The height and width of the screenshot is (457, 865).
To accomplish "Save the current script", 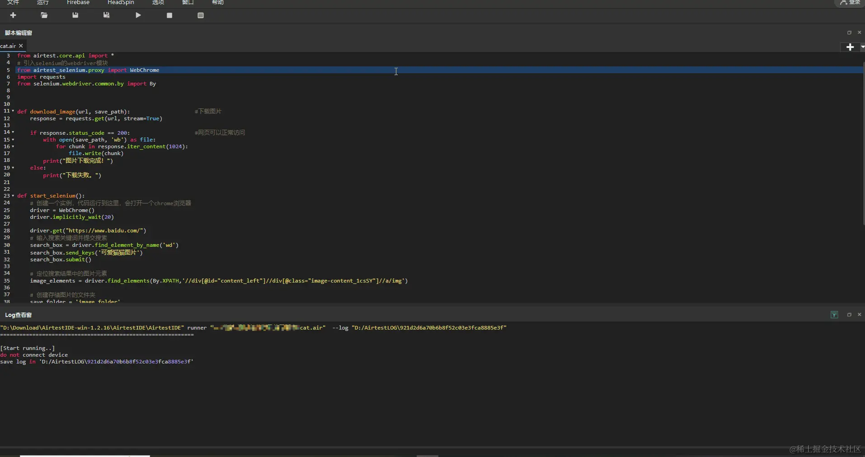I will tap(75, 15).
